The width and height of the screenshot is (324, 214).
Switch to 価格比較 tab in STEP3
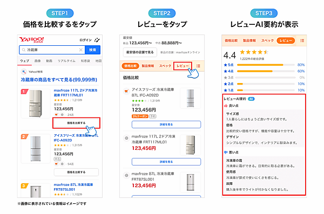231,40
